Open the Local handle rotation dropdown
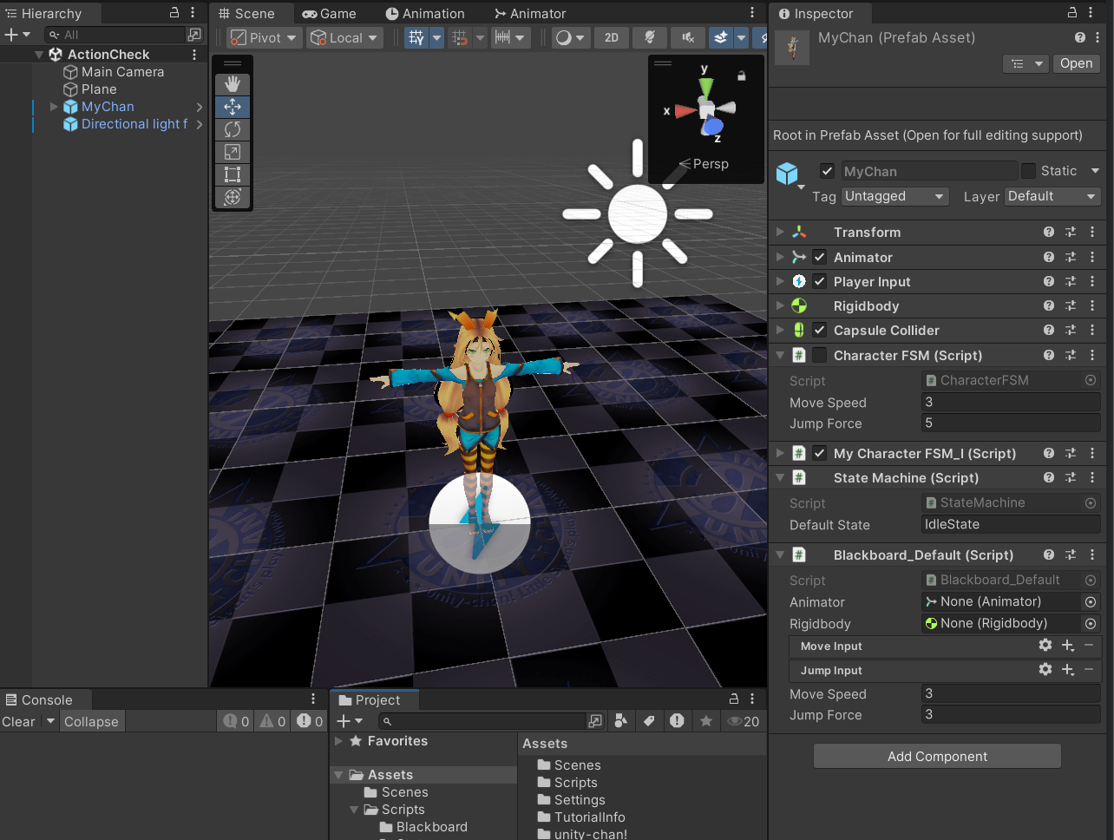This screenshot has width=1114, height=840. click(x=344, y=37)
